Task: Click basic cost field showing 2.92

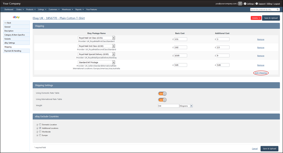Action: click(180, 47)
